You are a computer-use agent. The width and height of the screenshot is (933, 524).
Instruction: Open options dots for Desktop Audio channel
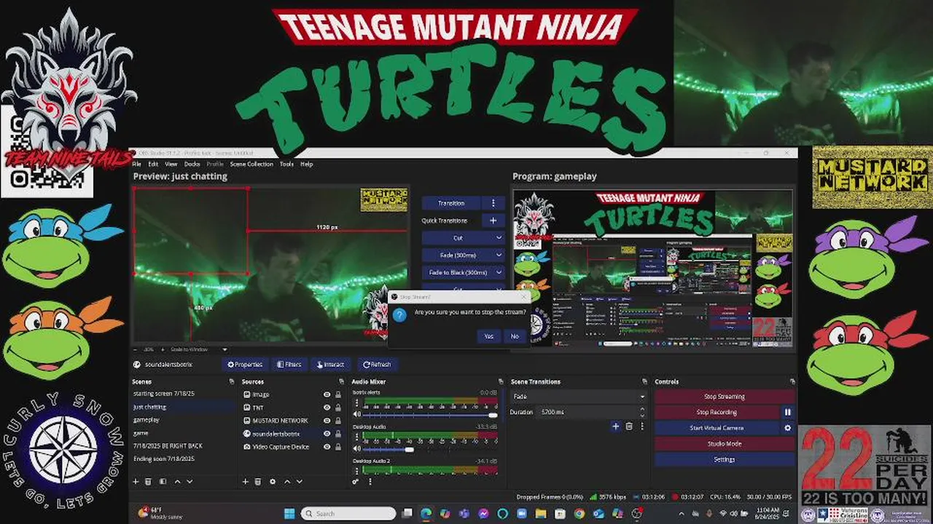tap(357, 437)
